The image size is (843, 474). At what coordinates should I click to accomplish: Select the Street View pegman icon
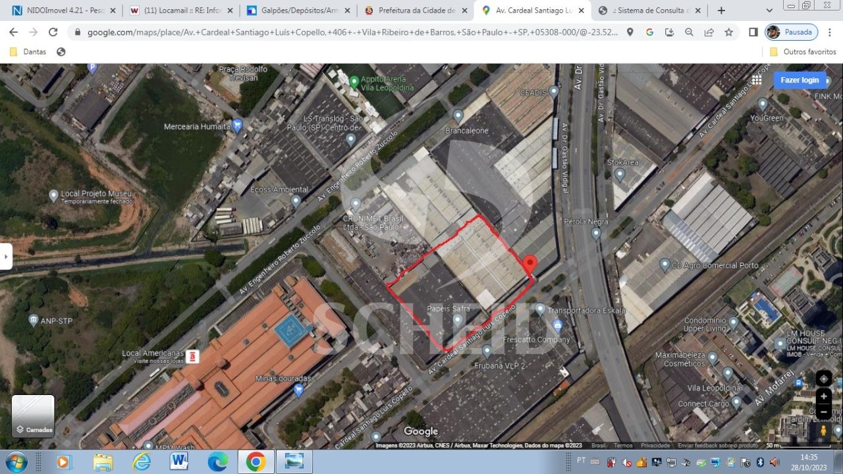pyautogui.click(x=823, y=431)
